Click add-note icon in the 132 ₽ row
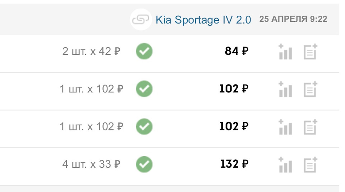The width and height of the screenshot is (345, 192). click(310, 165)
